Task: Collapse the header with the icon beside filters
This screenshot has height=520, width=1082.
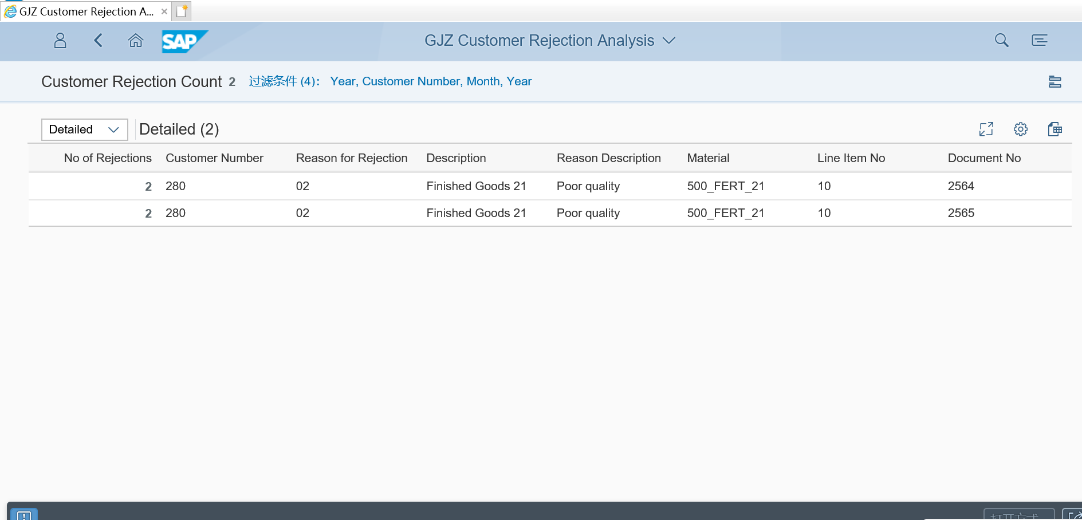Action: pyautogui.click(x=1056, y=82)
